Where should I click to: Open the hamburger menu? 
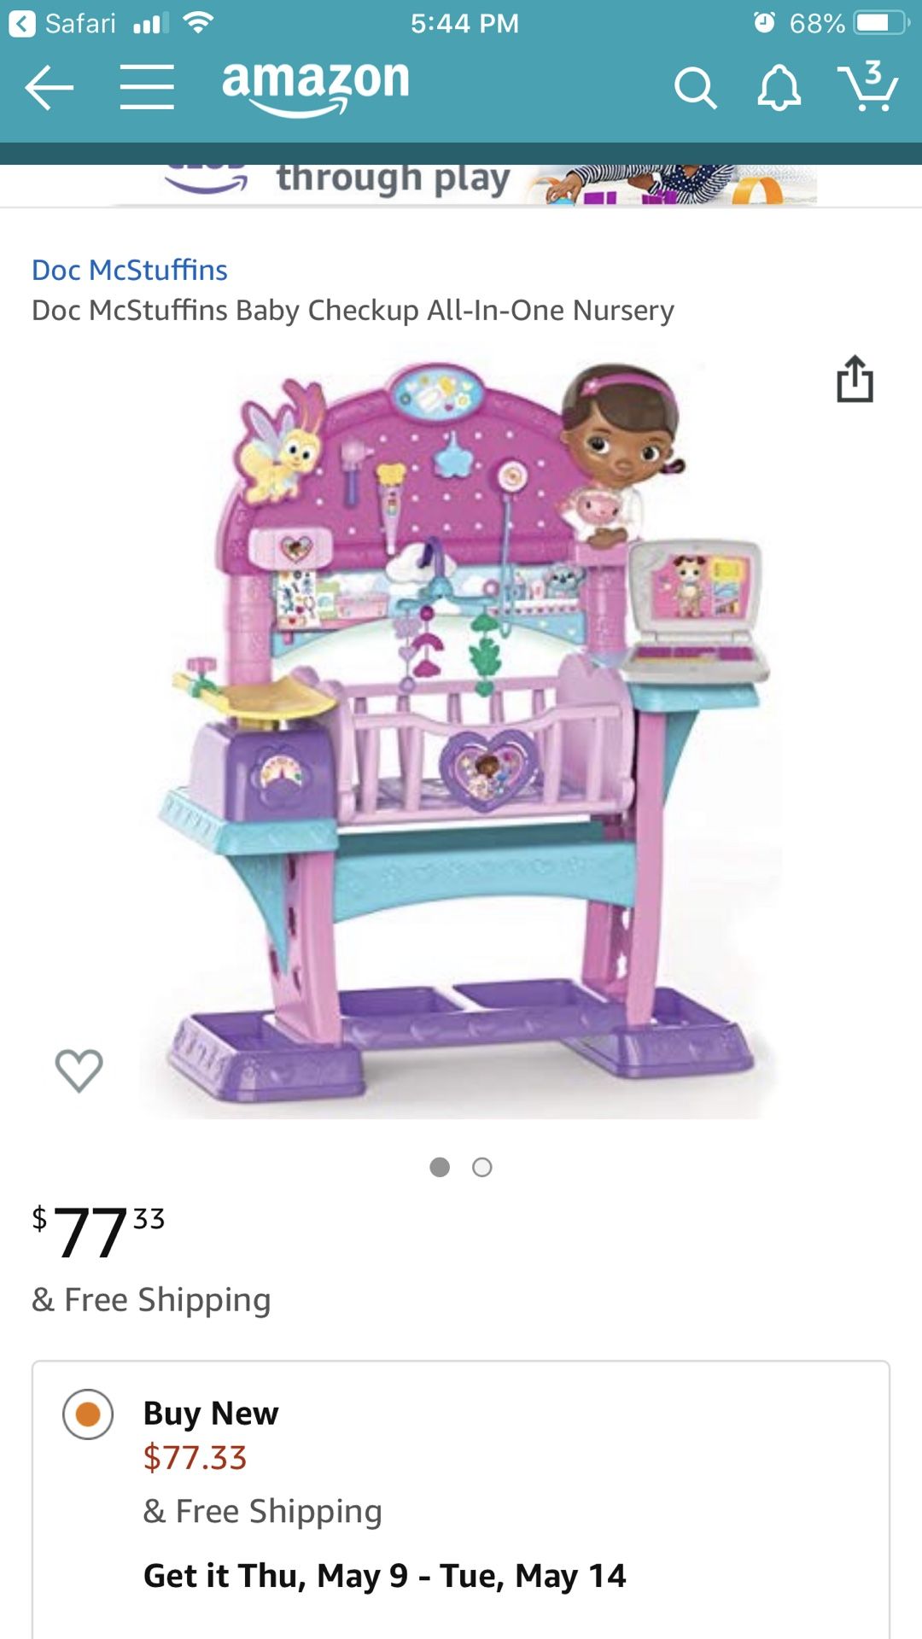point(147,87)
